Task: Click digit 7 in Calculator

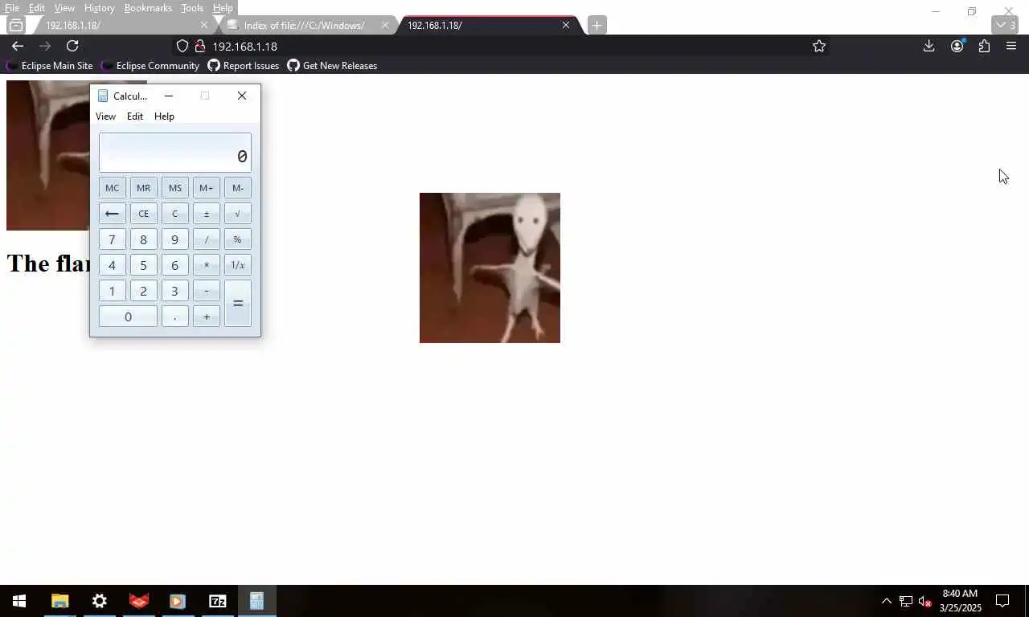Action: point(112,239)
